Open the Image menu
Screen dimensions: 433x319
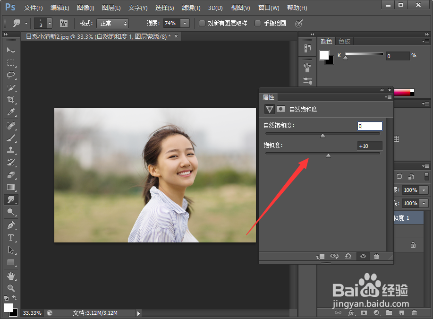(85, 8)
